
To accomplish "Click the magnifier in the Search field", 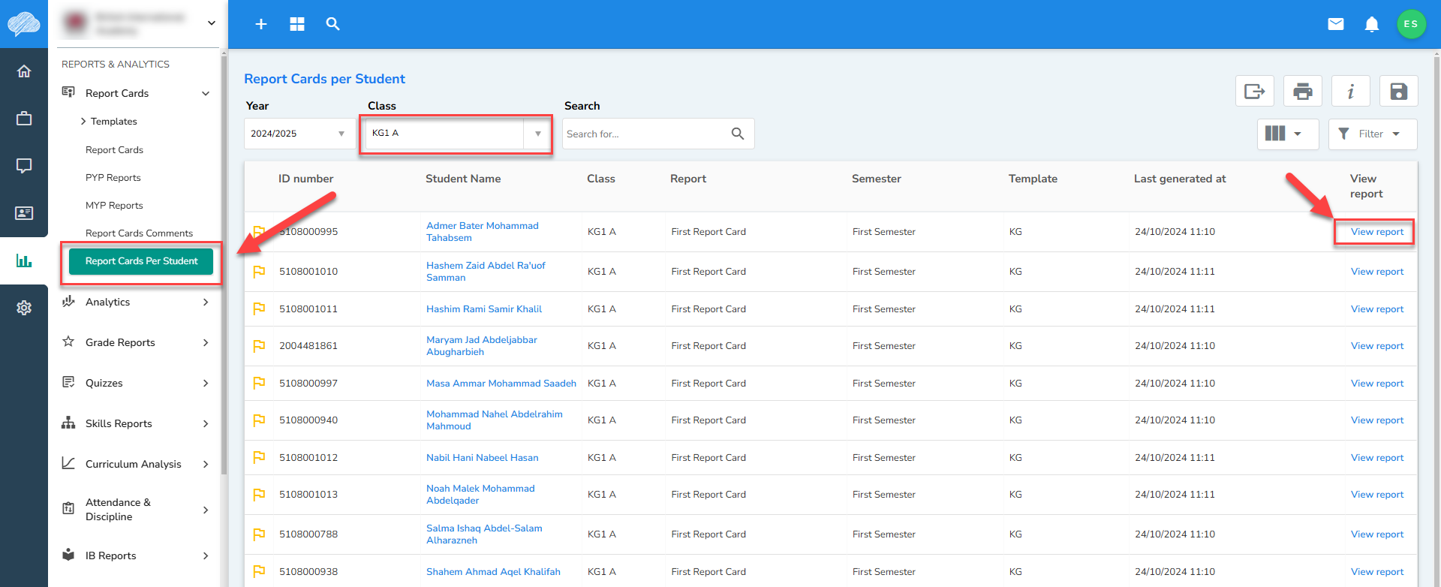I will (738, 134).
